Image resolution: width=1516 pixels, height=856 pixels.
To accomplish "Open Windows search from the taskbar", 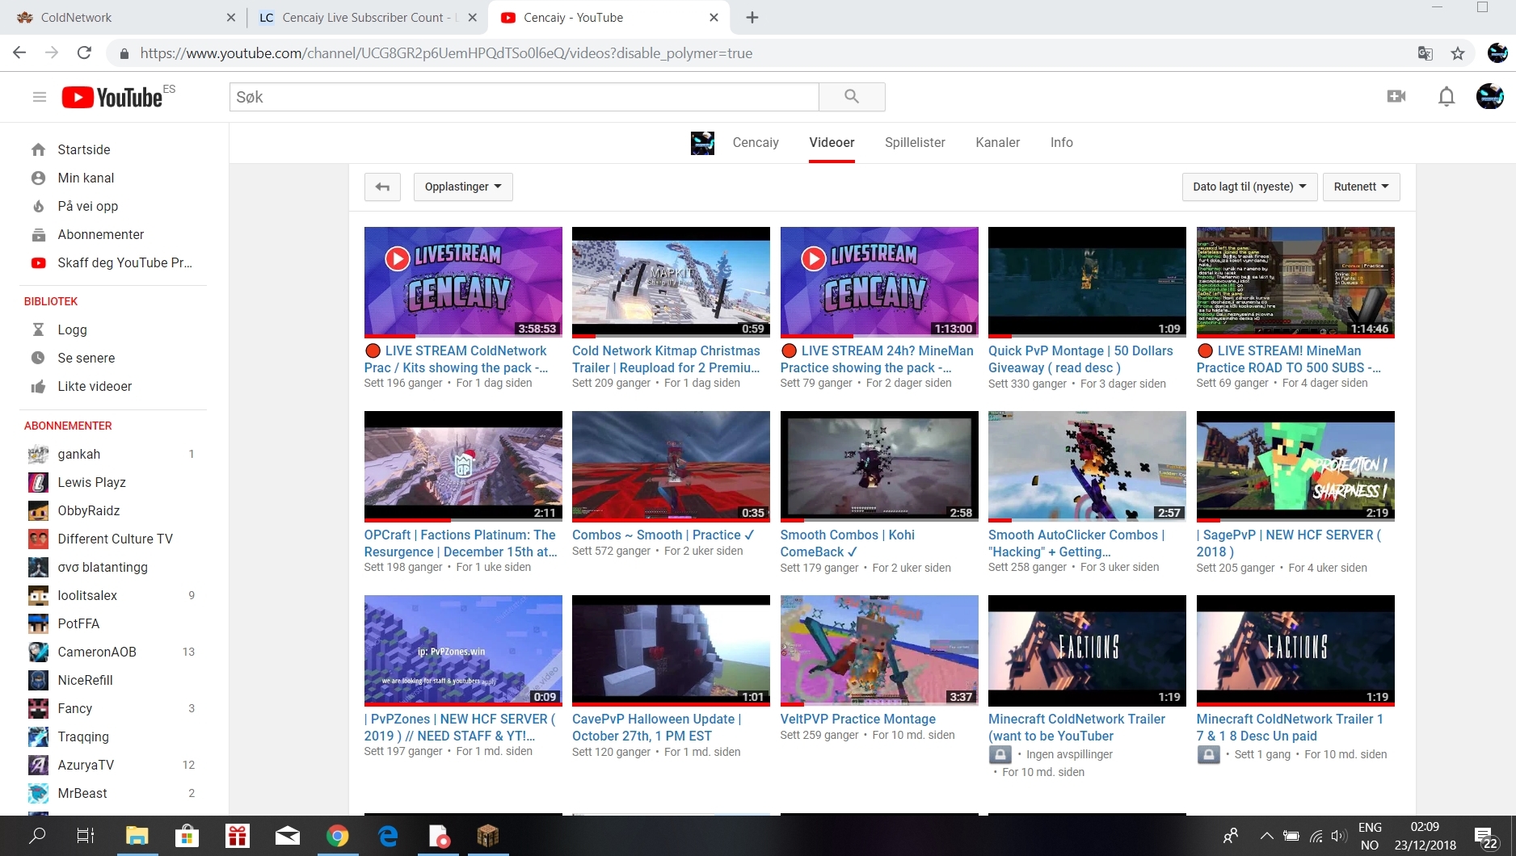I will coord(37,836).
